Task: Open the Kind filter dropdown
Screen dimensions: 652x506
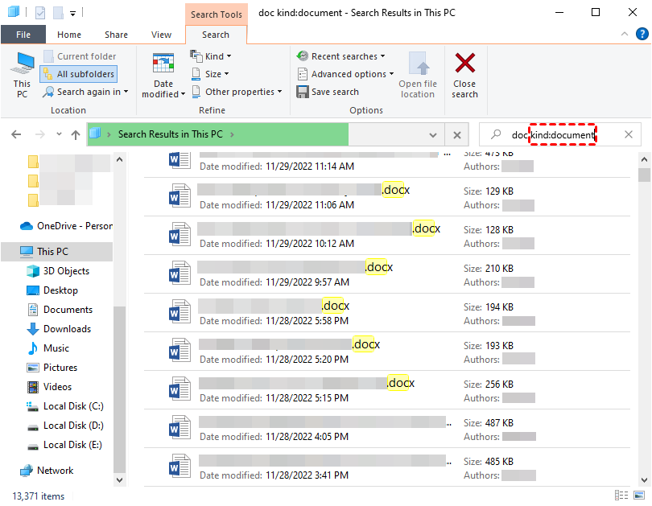Action: (x=211, y=56)
